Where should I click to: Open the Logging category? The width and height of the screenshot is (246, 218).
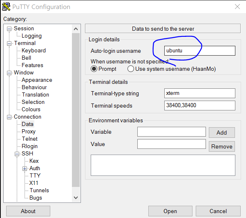31,36
